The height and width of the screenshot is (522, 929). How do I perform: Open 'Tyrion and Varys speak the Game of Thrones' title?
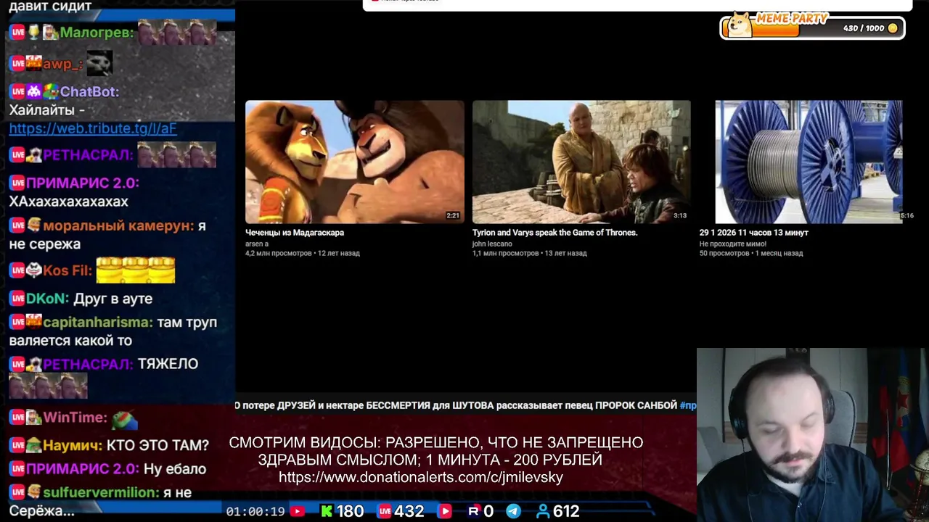[554, 233]
